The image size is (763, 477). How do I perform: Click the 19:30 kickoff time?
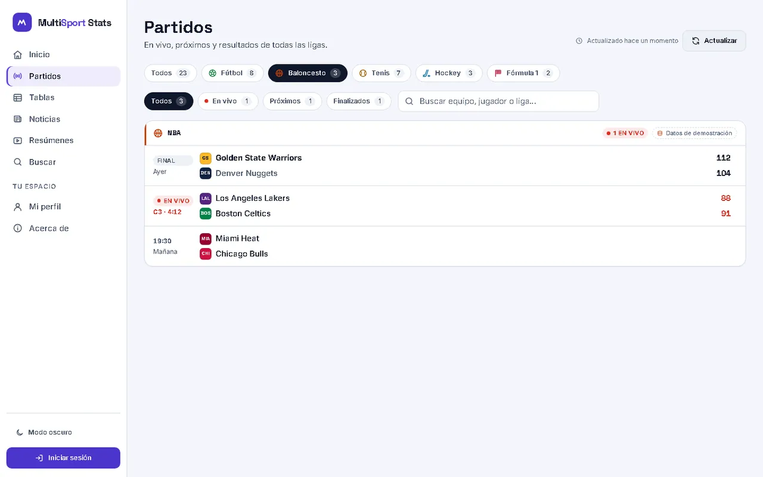pyautogui.click(x=162, y=241)
